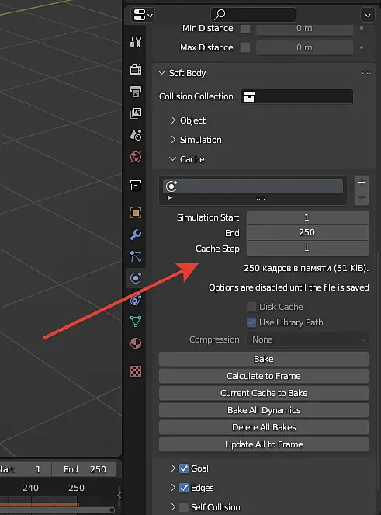
Task: Click the Cache Step value field
Action: [307, 248]
